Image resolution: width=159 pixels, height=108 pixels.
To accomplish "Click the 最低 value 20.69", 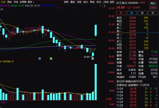I will pos(133,59).
